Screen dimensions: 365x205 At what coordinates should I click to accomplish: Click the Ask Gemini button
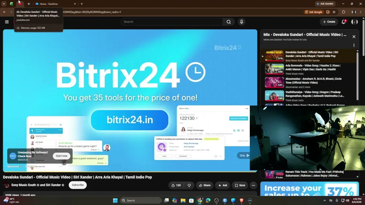(x=325, y=4)
